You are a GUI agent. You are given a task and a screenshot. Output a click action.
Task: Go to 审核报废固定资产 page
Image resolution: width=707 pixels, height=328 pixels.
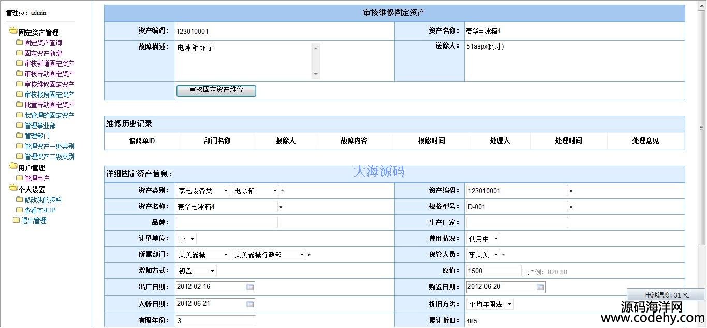[49, 95]
